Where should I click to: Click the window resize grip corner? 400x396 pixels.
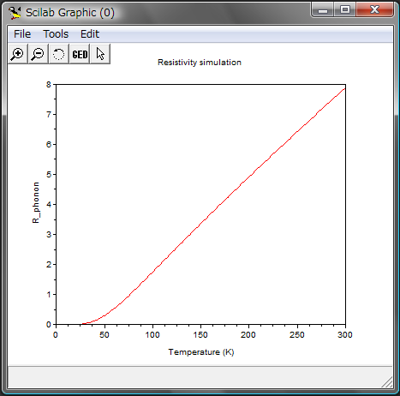(x=387, y=382)
